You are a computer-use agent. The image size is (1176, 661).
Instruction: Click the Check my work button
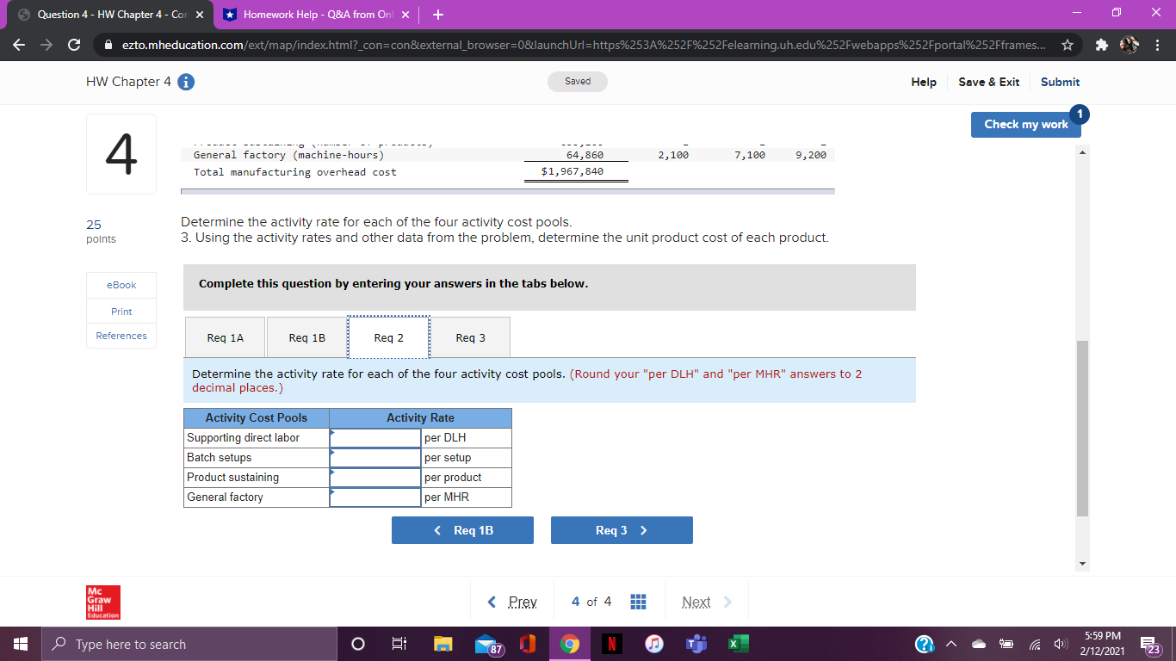tap(1026, 124)
